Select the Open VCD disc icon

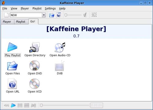(35, 84)
